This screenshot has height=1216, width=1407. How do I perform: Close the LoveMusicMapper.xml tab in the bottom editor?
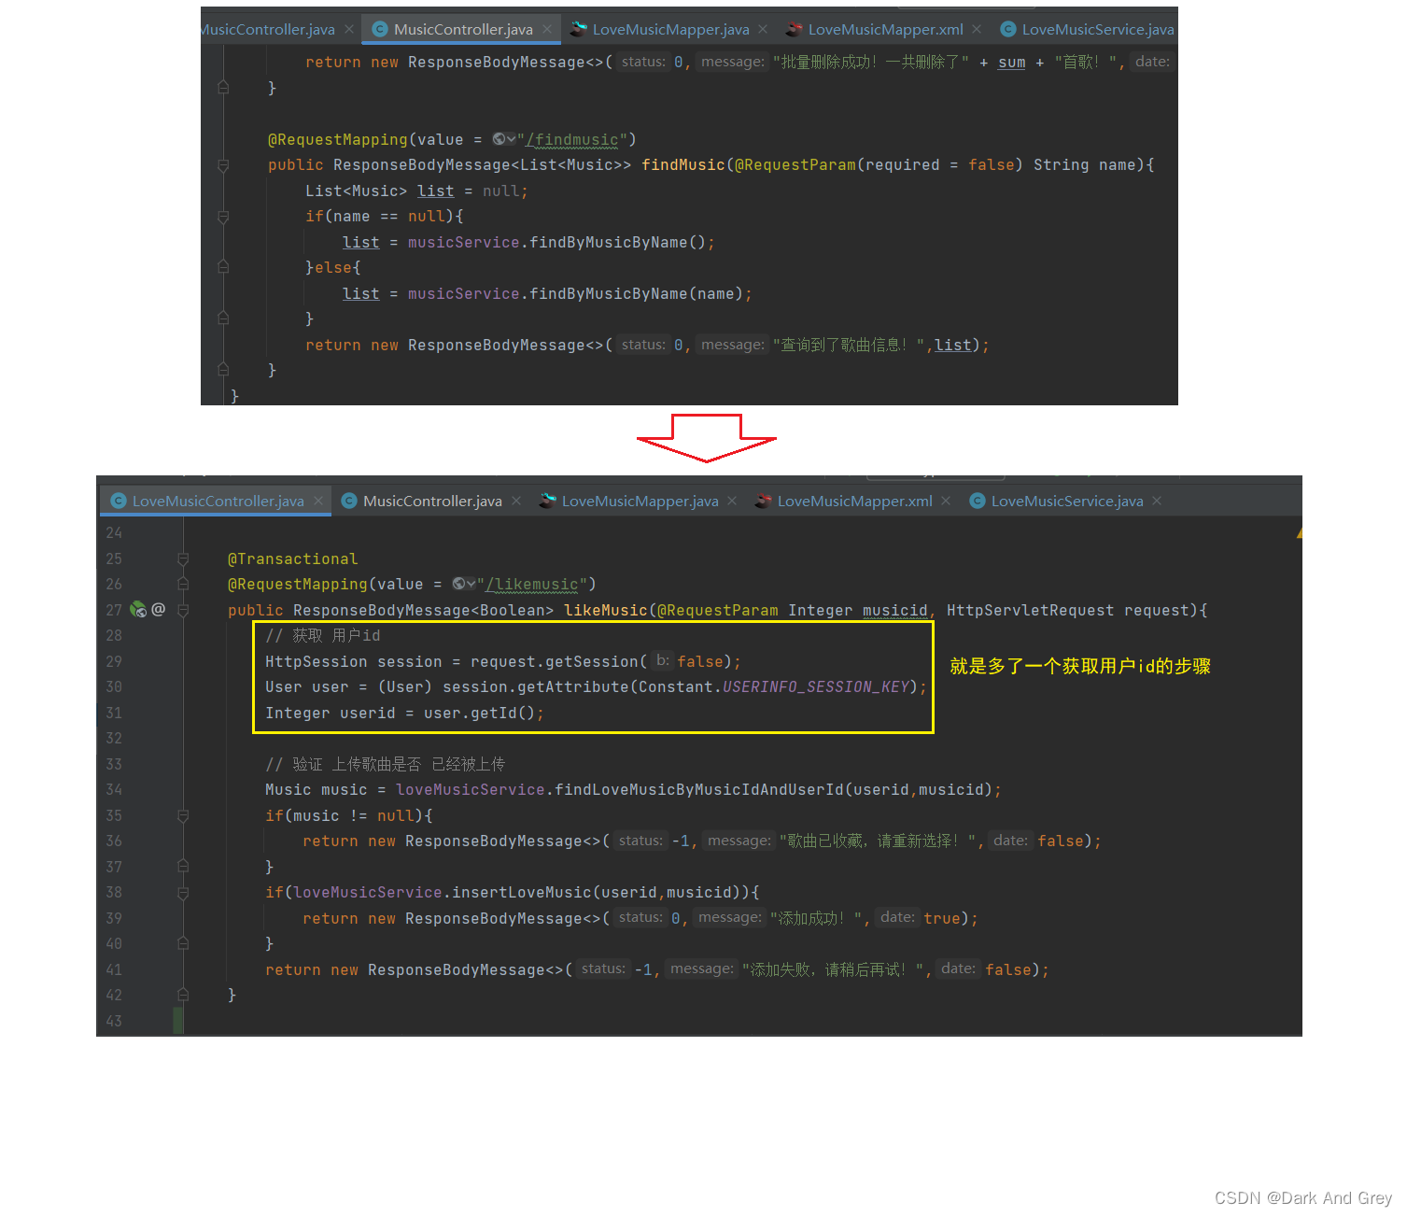pyautogui.click(x=946, y=501)
